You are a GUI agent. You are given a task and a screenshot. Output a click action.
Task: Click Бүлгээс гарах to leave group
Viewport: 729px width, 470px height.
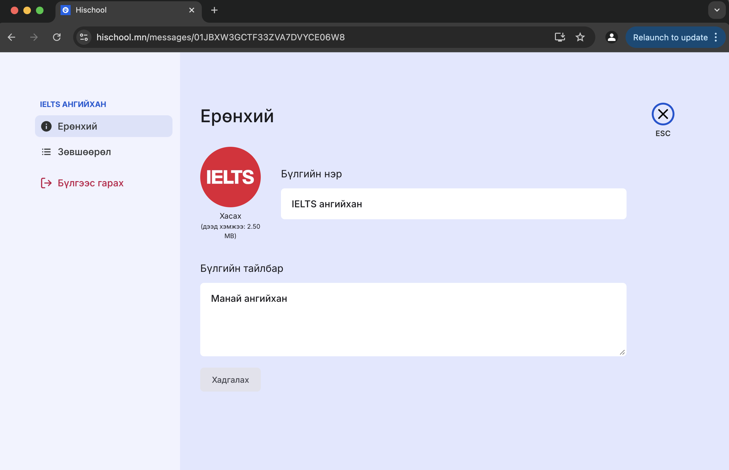pos(90,183)
